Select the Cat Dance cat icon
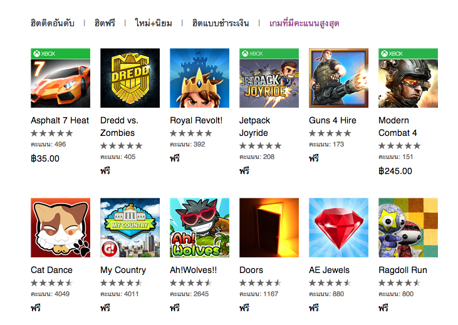The height and width of the screenshot is (325, 458). tap(61, 228)
